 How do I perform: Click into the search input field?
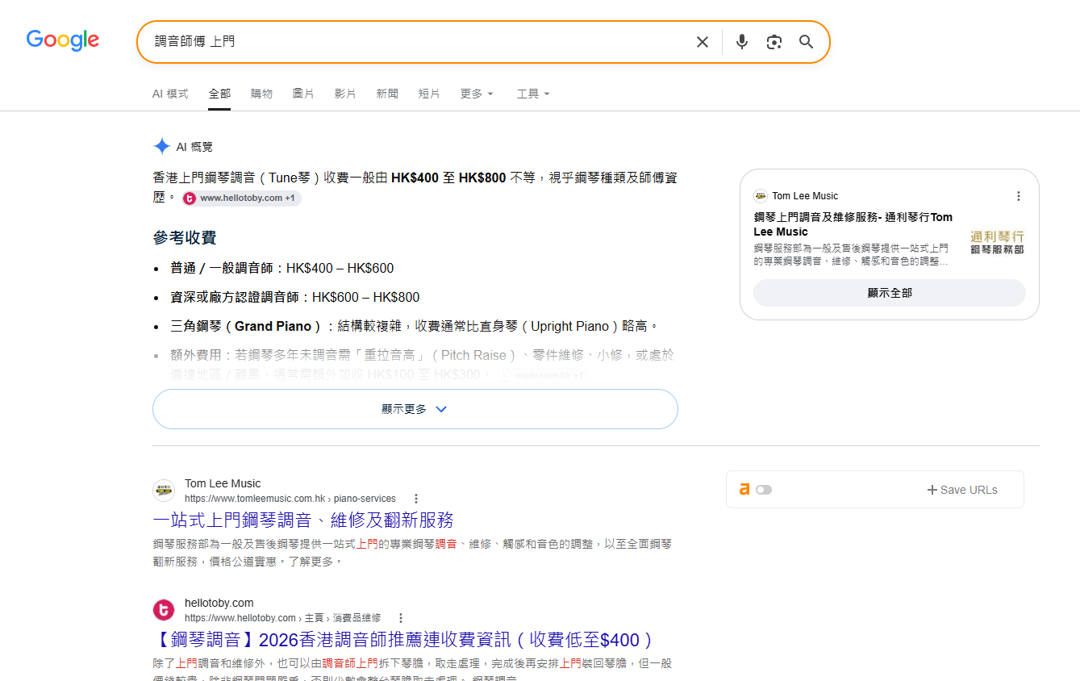point(419,41)
